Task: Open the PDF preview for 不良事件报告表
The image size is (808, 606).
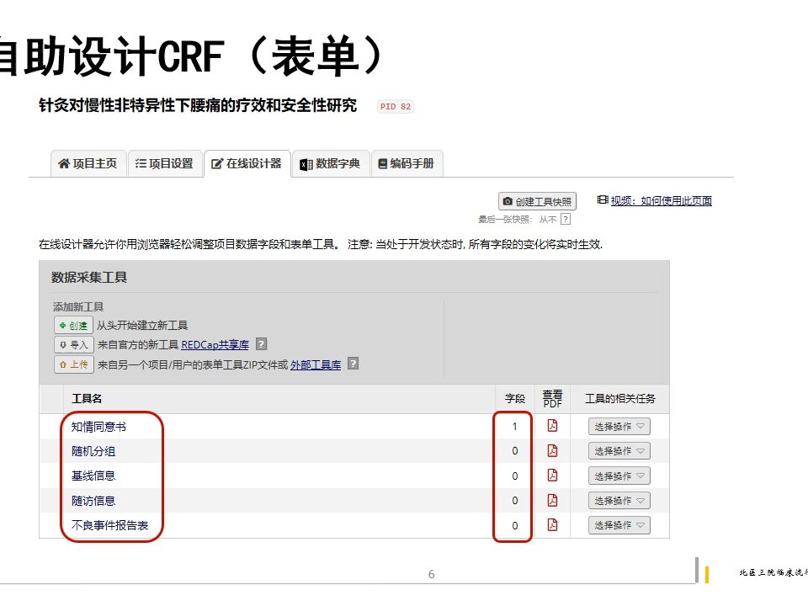Action: (x=552, y=525)
